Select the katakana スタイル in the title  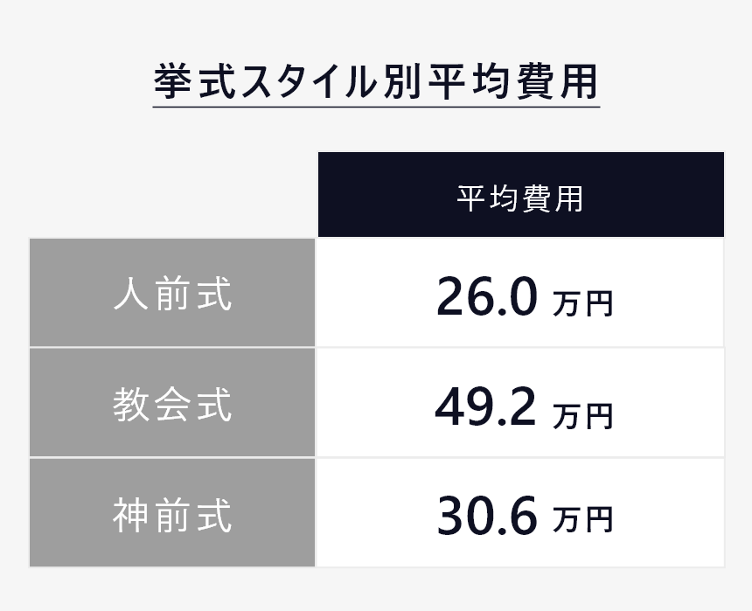(308, 81)
